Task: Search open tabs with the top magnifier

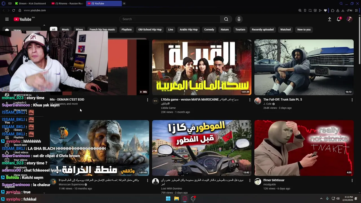Action: click(x=341, y=3)
